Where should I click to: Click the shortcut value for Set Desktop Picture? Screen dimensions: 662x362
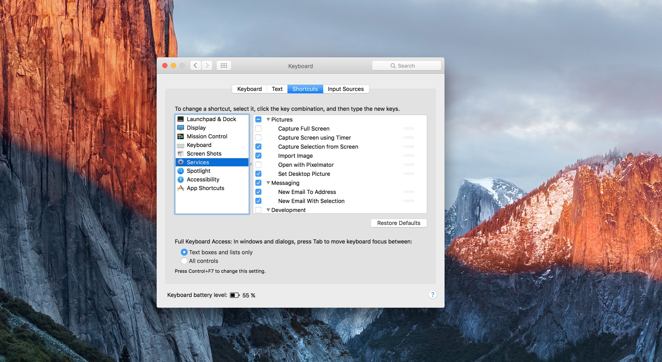[x=408, y=174]
